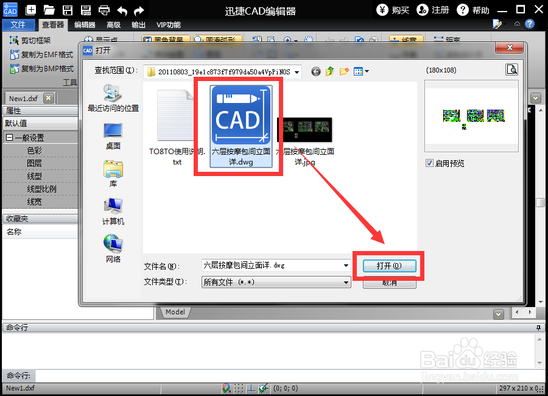This screenshot has height=396, width=548.
Task: Go to 桌面 in the places bar
Action: 113,136
